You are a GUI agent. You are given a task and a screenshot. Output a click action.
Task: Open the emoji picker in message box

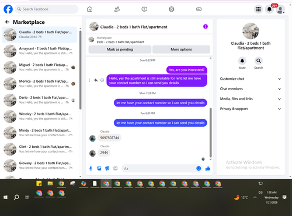tap(199, 168)
